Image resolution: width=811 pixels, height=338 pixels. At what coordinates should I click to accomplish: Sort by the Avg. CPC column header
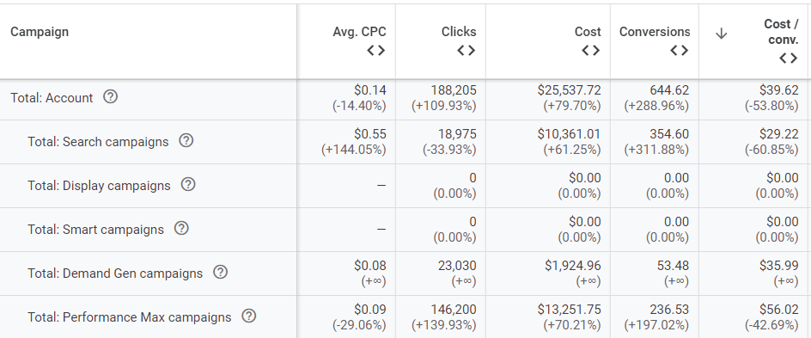(x=359, y=32)
